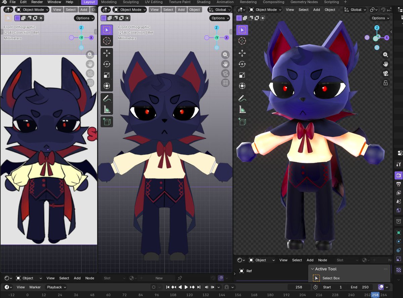
Task: Open the Object properties tab
Action: pyautogui.click(x=399, y=233)
